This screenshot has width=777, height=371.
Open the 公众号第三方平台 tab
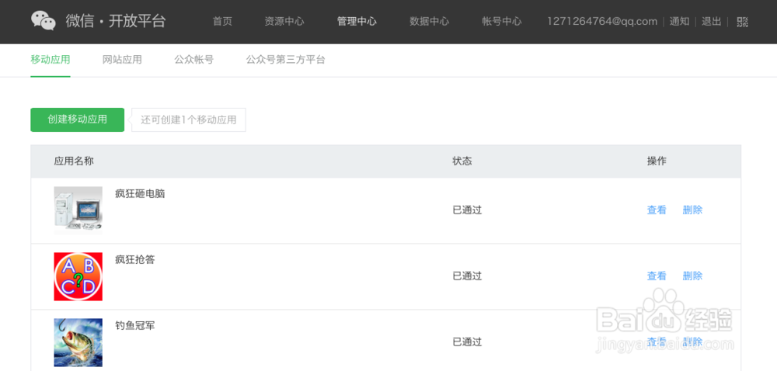pos(286,60)
